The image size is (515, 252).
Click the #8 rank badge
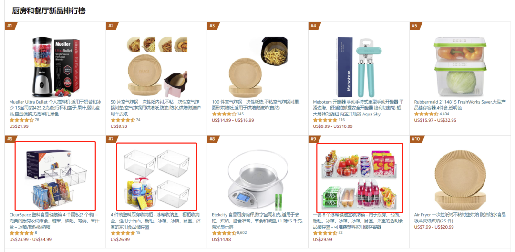[213, 139]
